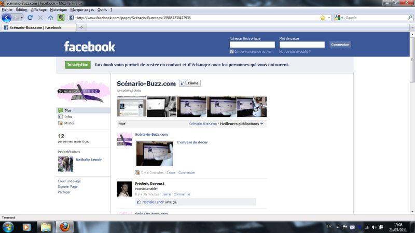Click the thumbs-up icon in J'aime button
This screenshot has height=233, width=415.
(183, 83)
